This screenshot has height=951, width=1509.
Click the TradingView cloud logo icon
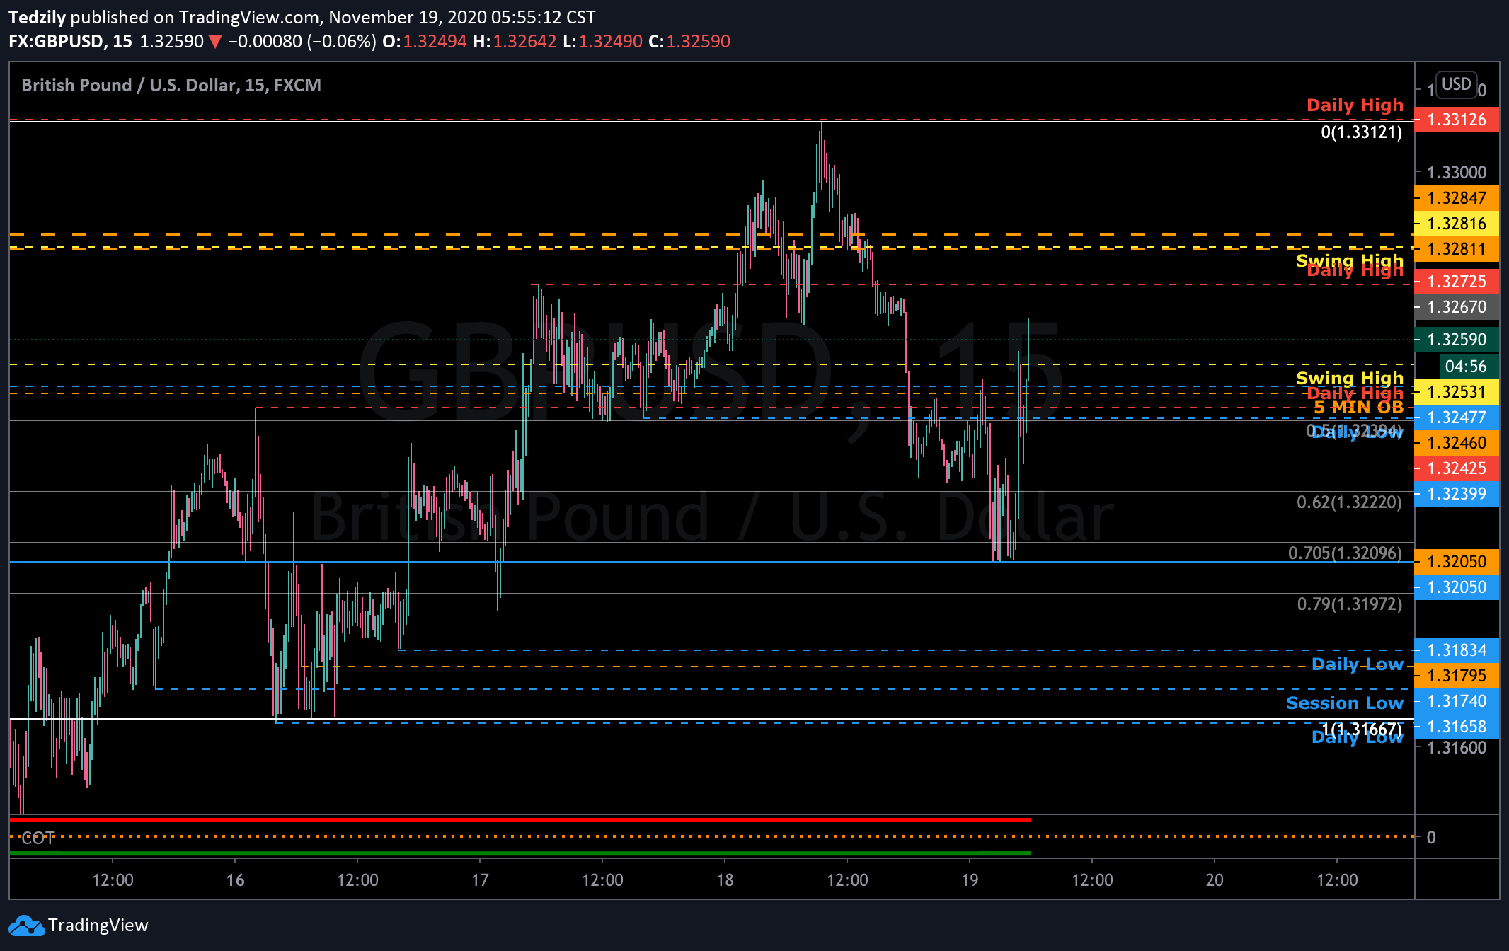26,926
